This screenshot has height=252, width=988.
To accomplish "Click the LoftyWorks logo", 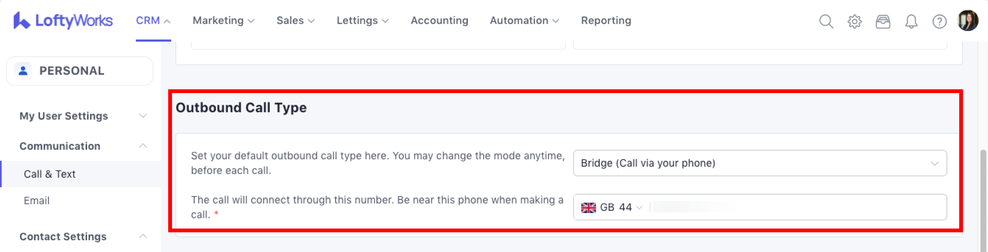I will click(63, 21).
